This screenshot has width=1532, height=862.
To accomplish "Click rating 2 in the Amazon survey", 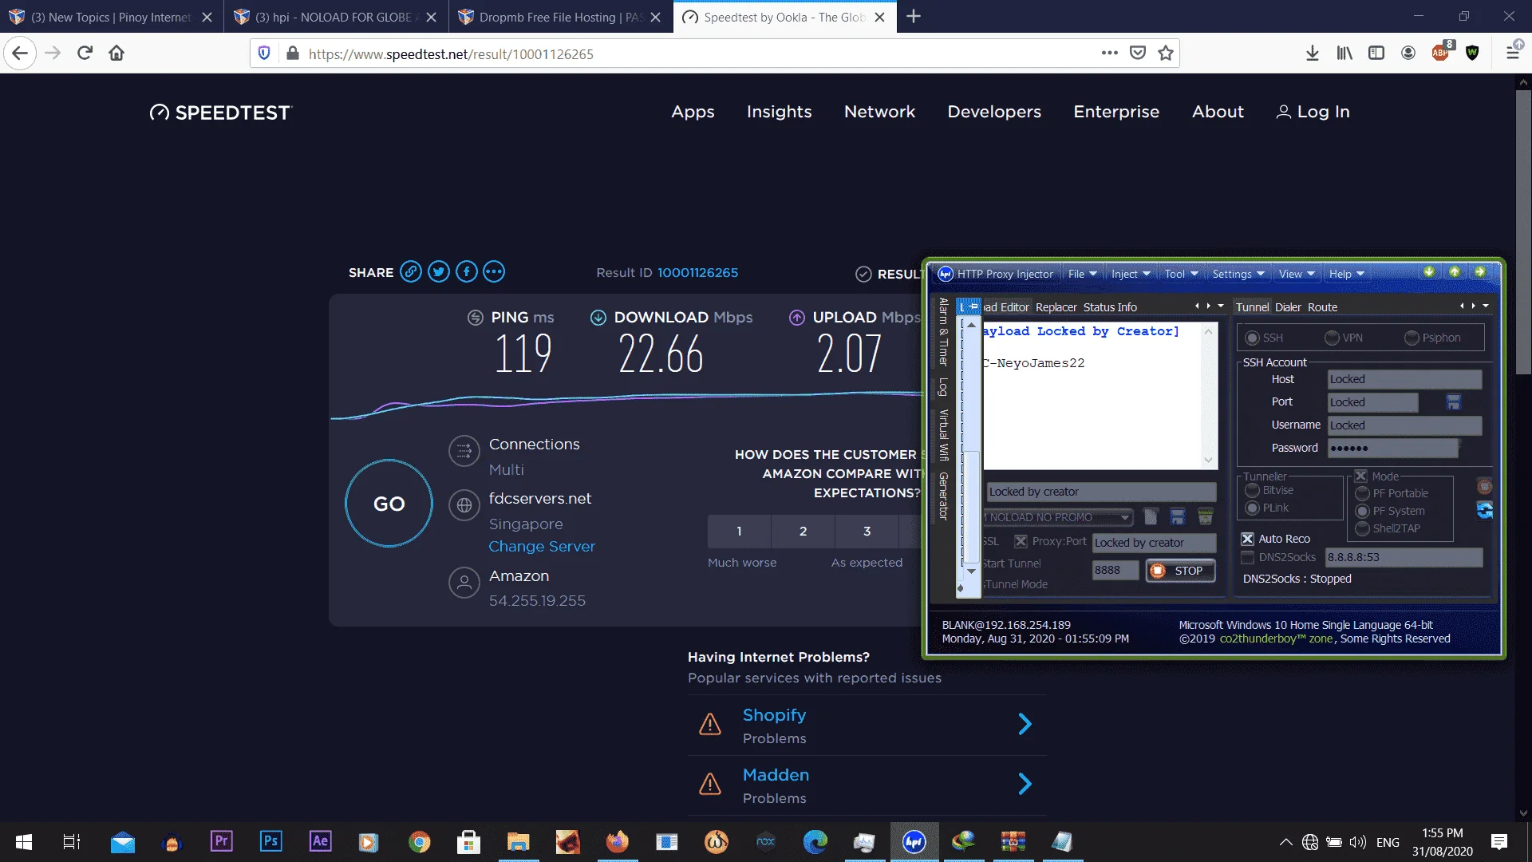I will click(803, 532).
